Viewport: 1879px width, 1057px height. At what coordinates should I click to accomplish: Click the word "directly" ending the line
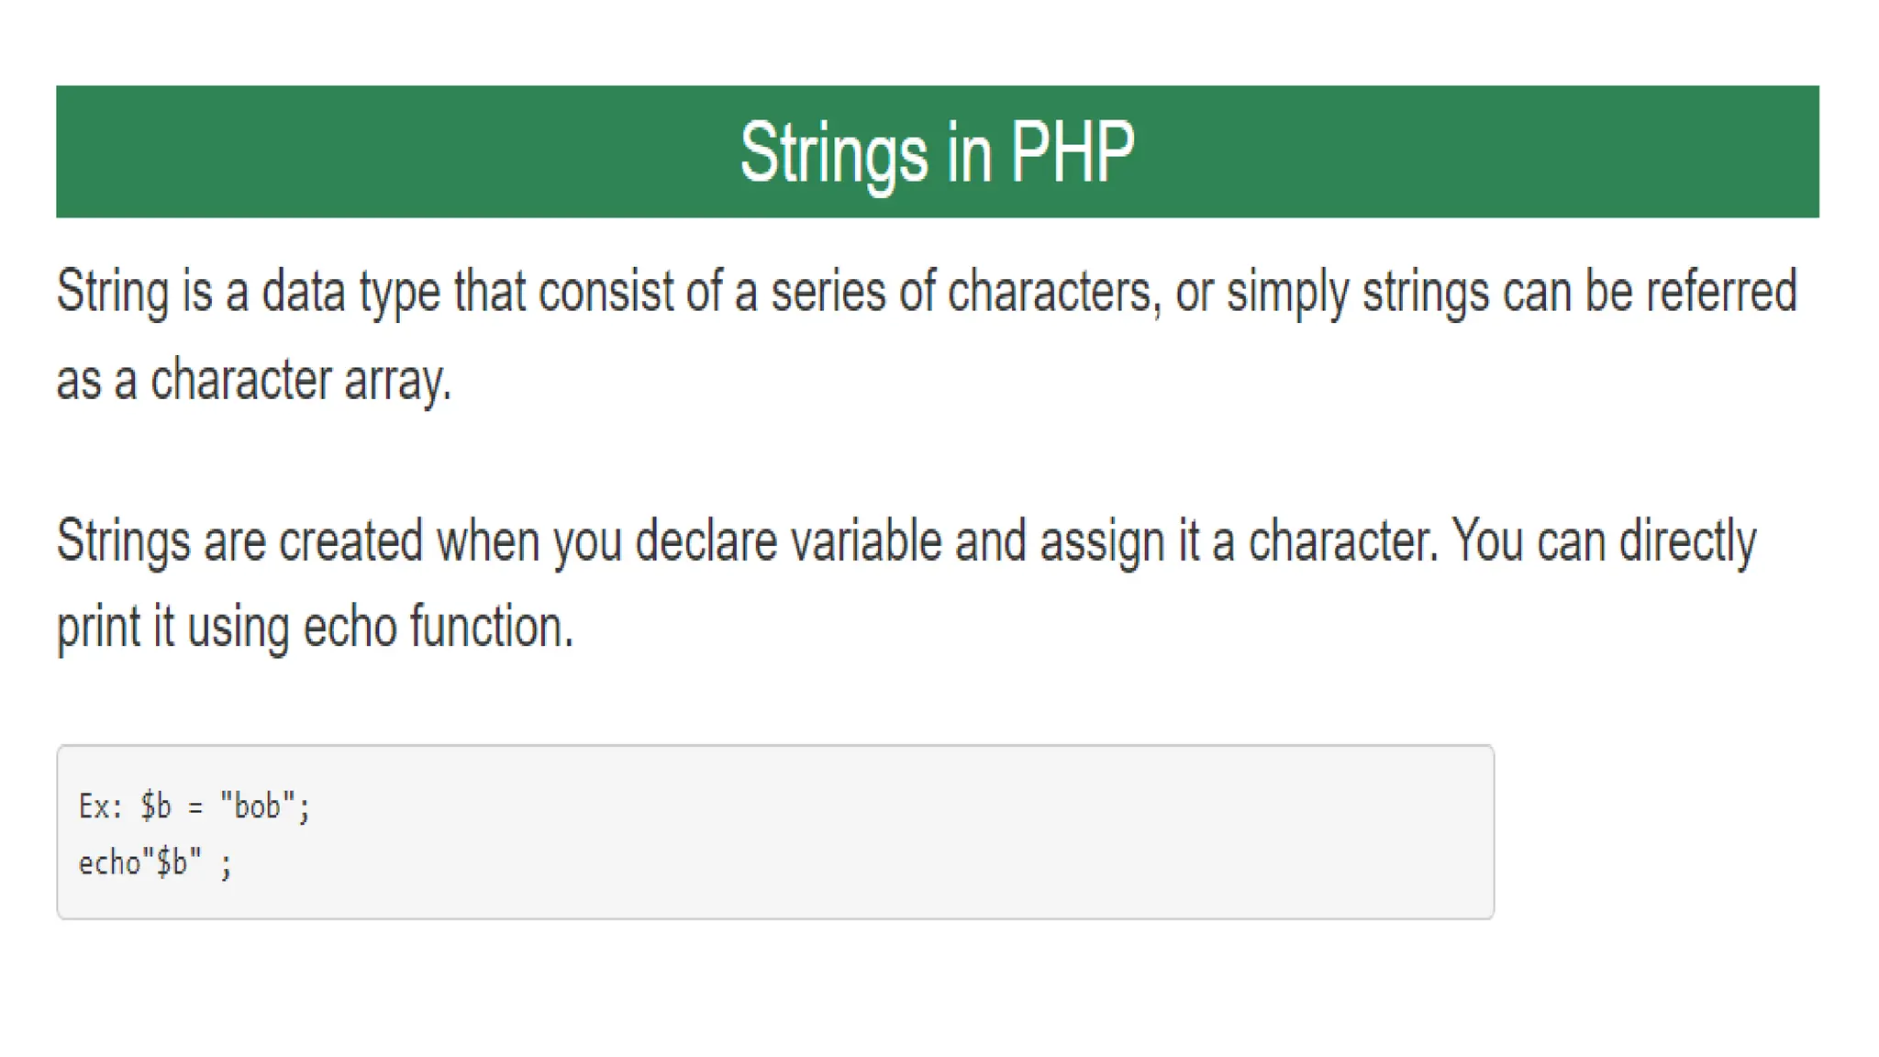[x=1687, y=541]
